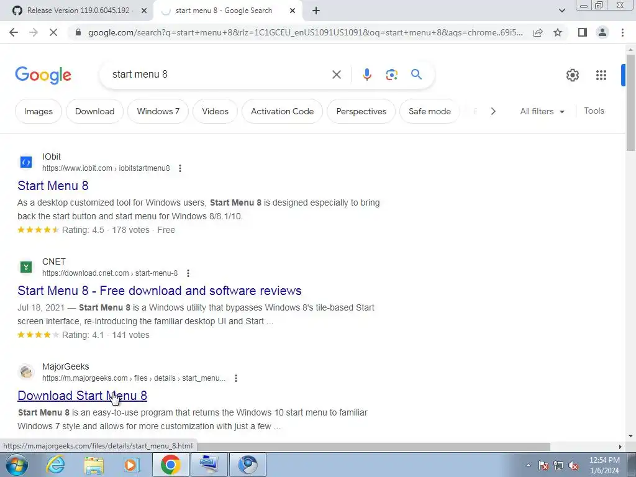This screenshot has width=636, height=477.
Task: Close the GitHub Release Version tab
Action: (x=143, y=11)
